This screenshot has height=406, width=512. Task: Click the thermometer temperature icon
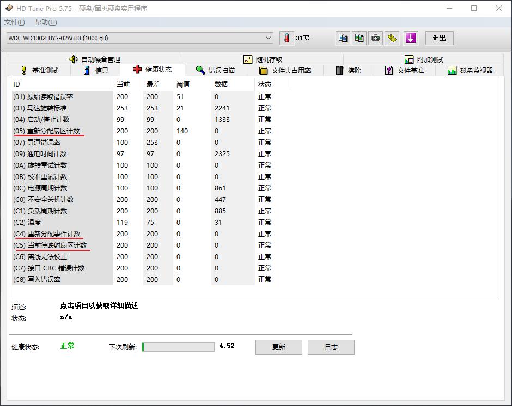[287, 38]
